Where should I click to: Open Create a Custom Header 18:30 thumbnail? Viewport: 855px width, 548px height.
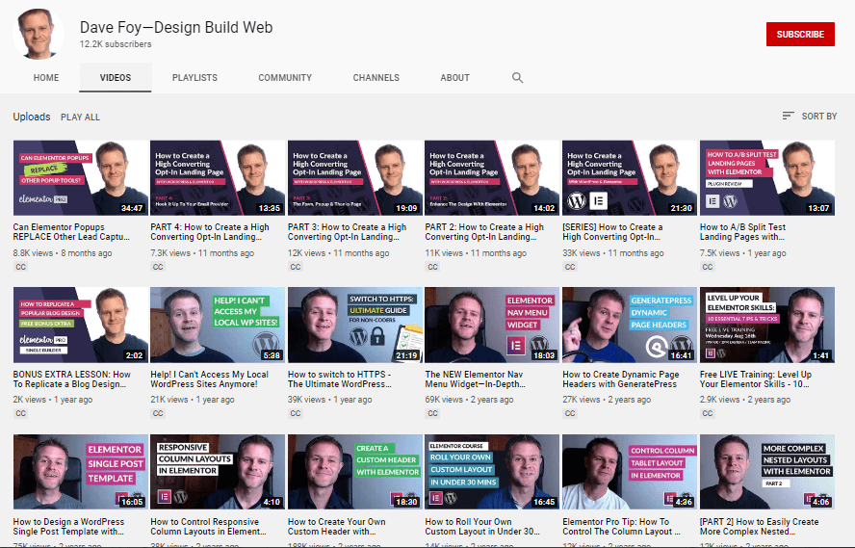point(355,472)
